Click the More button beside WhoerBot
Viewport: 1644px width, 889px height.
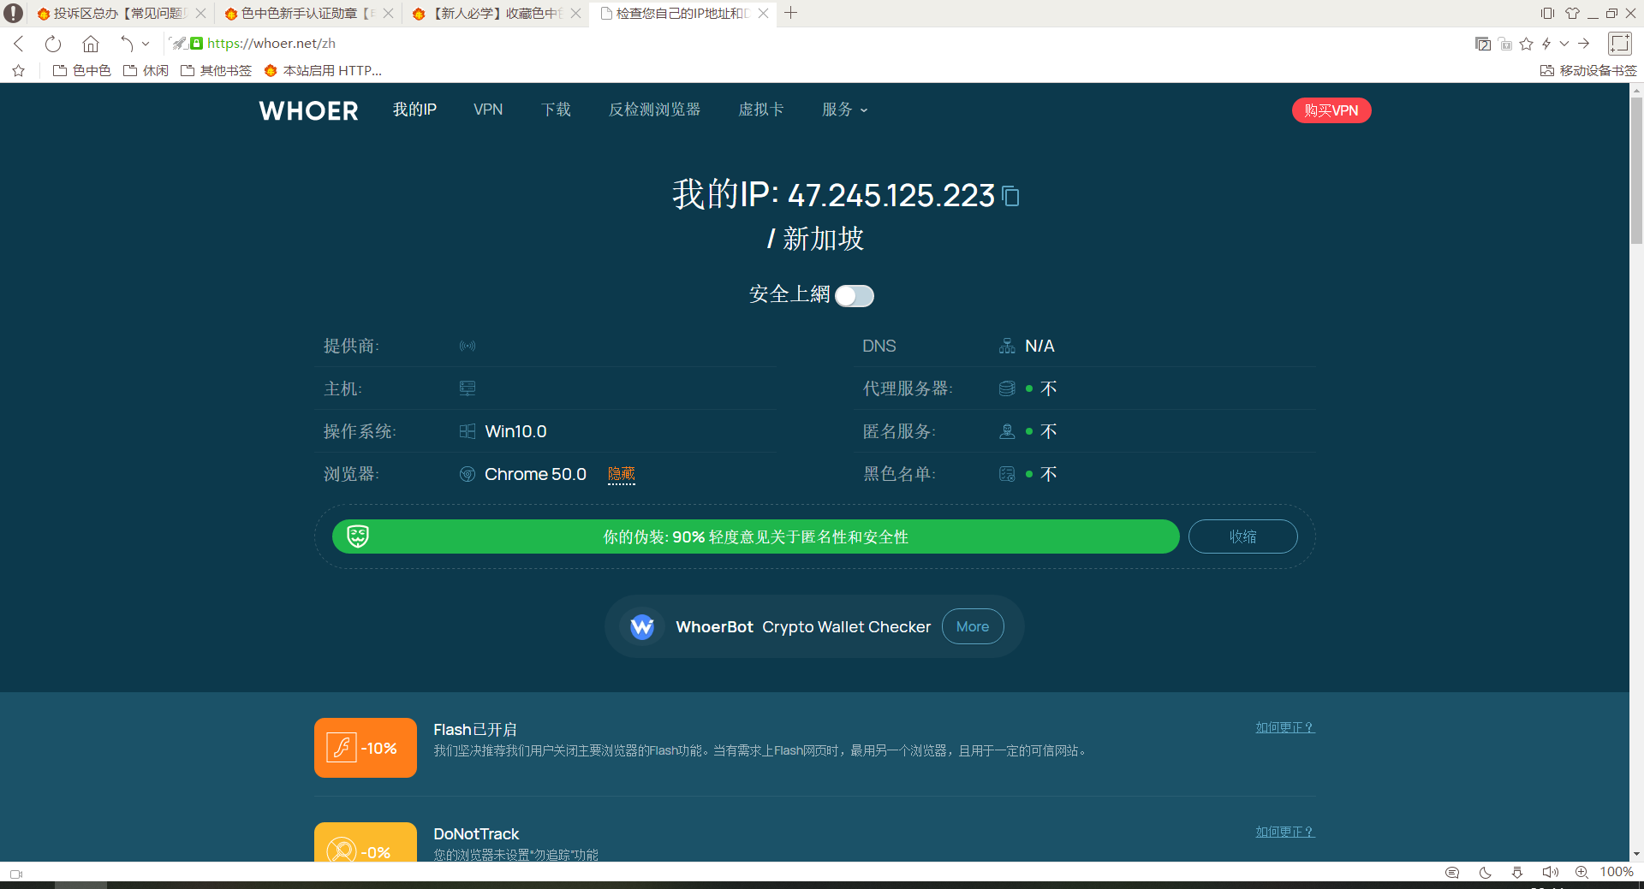tap(973, 626)
